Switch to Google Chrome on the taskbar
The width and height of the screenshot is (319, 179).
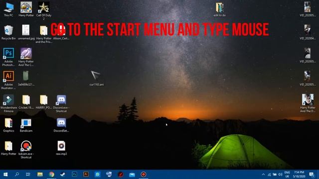click(51, 175)
